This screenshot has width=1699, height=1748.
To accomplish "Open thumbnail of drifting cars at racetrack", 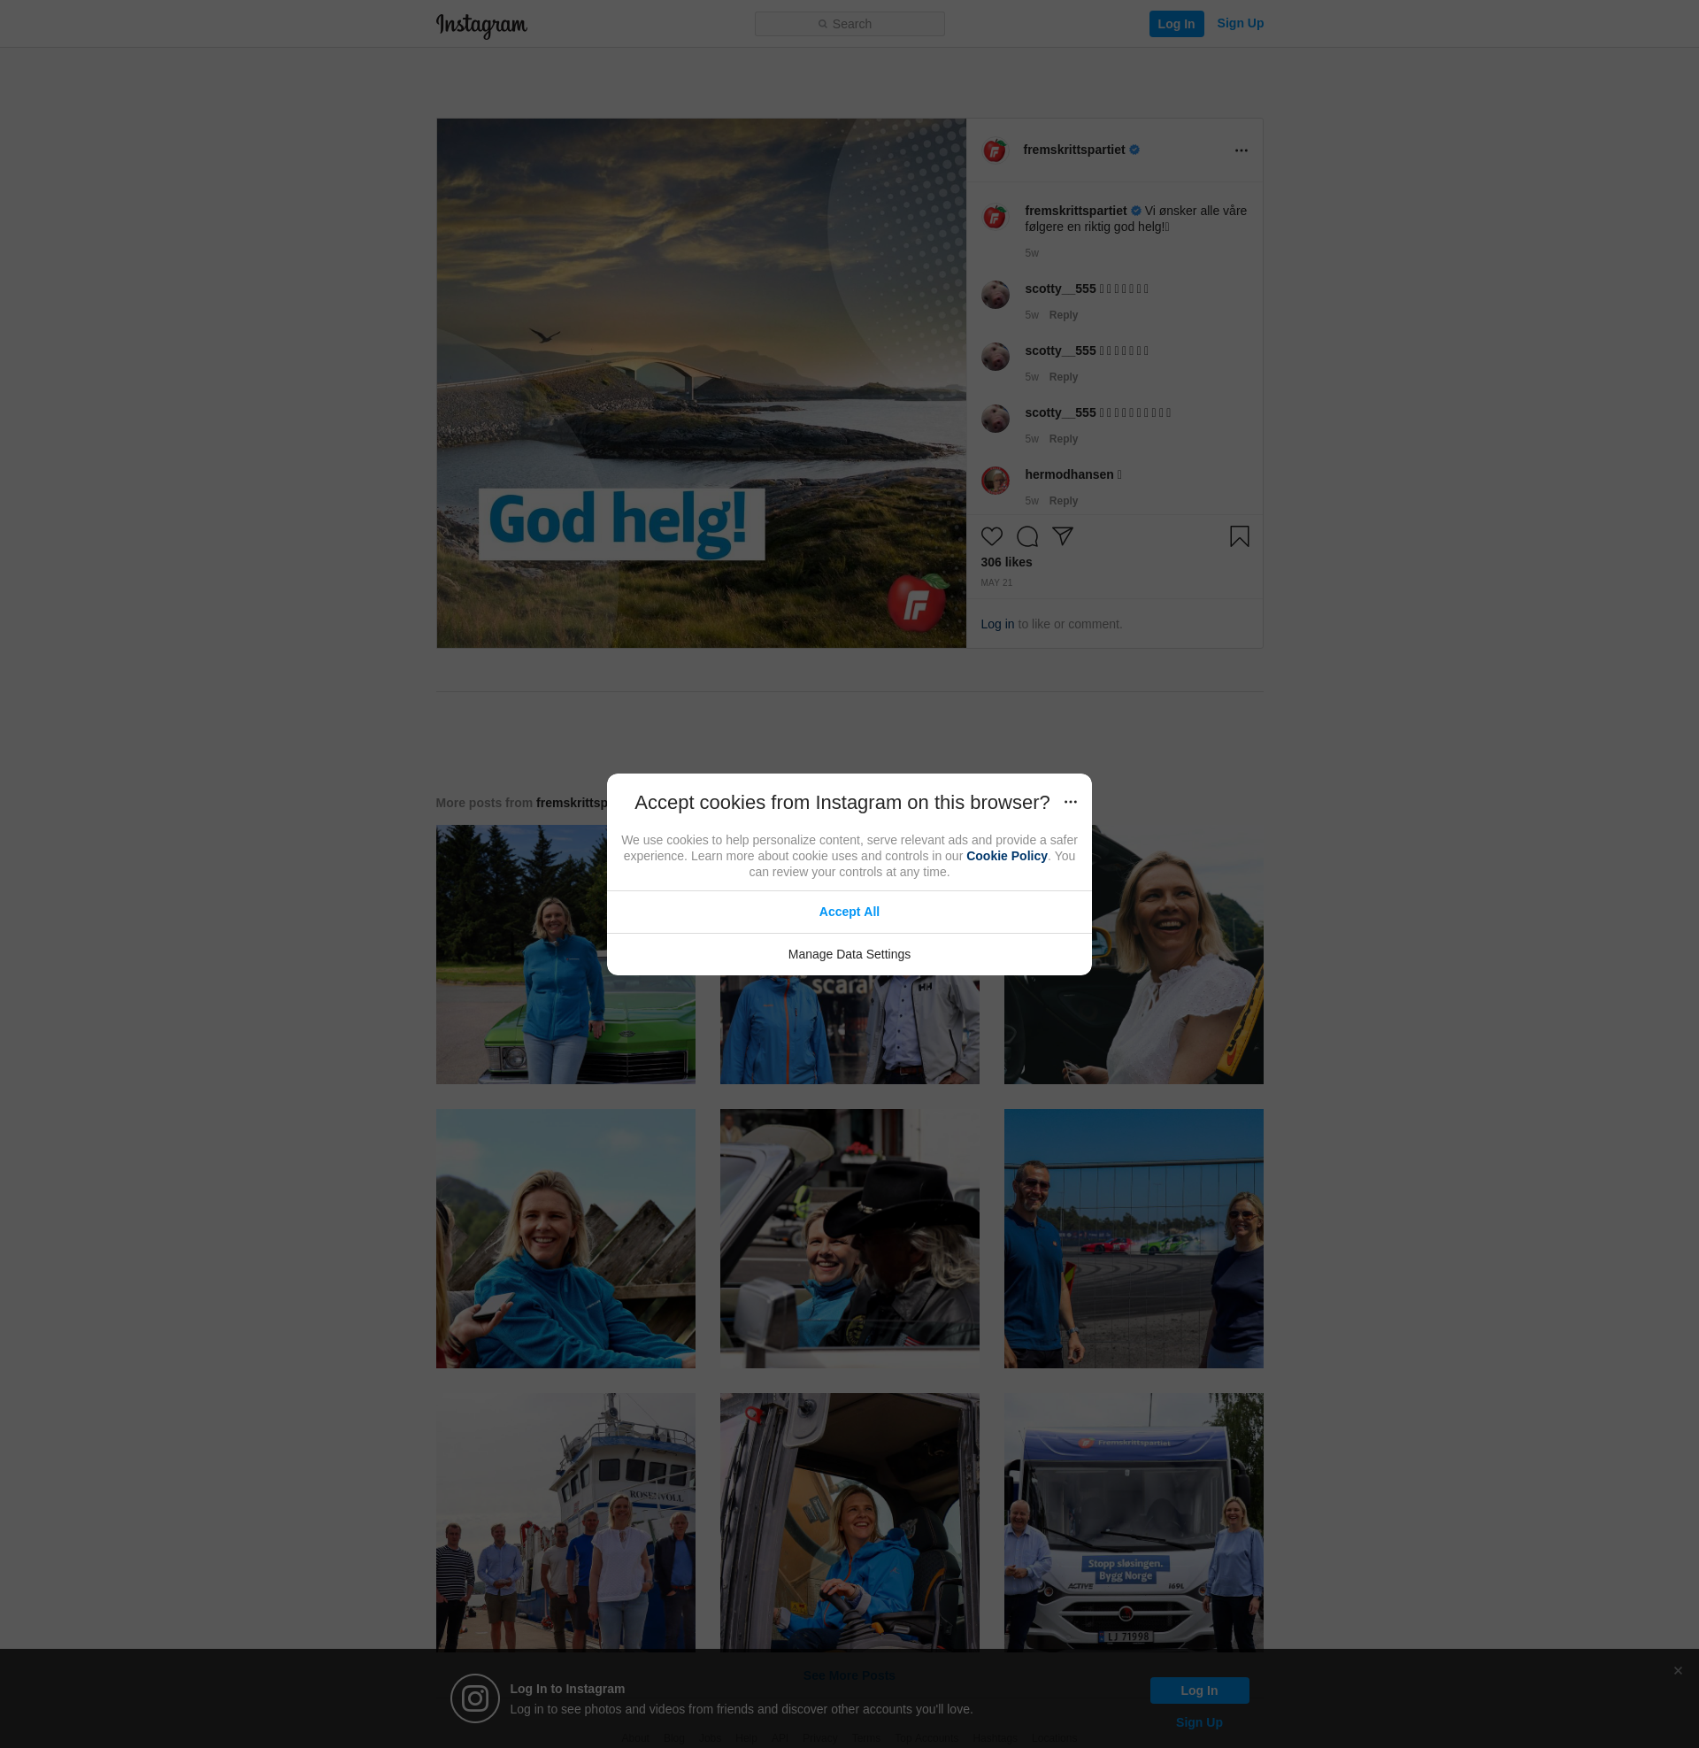I will [1134, 1238].
